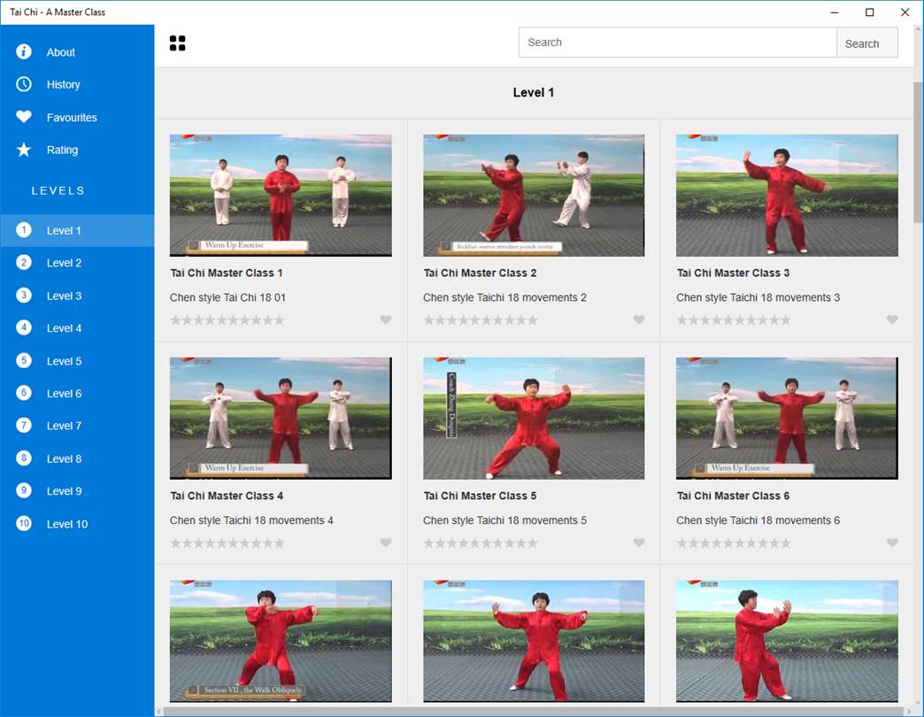
Task: Click the Level 4 number badge icon
Action: click(x=24, y=328)
